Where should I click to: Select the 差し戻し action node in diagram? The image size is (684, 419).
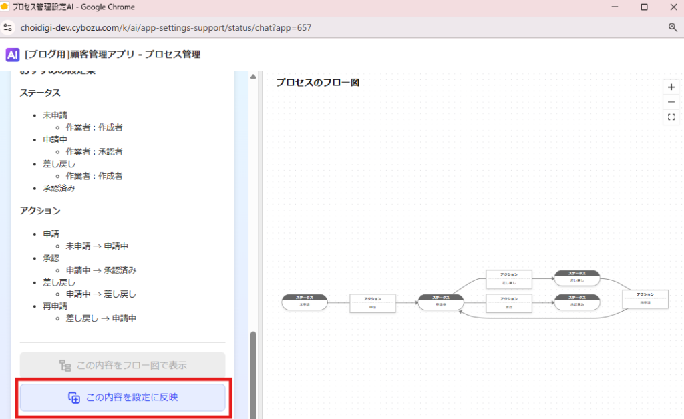(x=509, y=278)
